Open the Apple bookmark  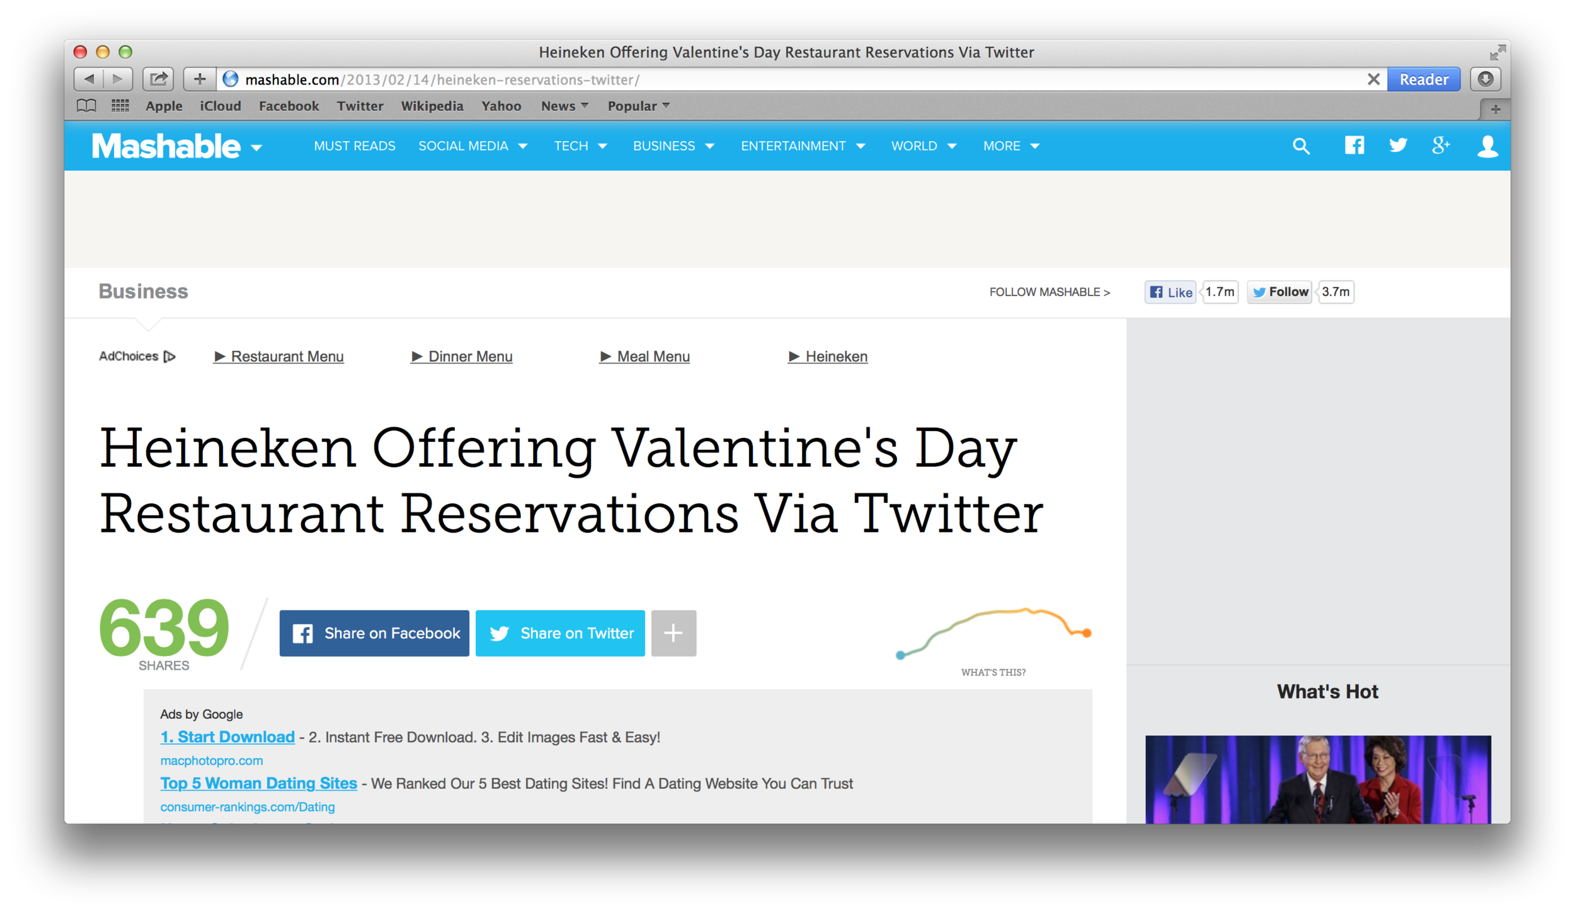[164, 106]
